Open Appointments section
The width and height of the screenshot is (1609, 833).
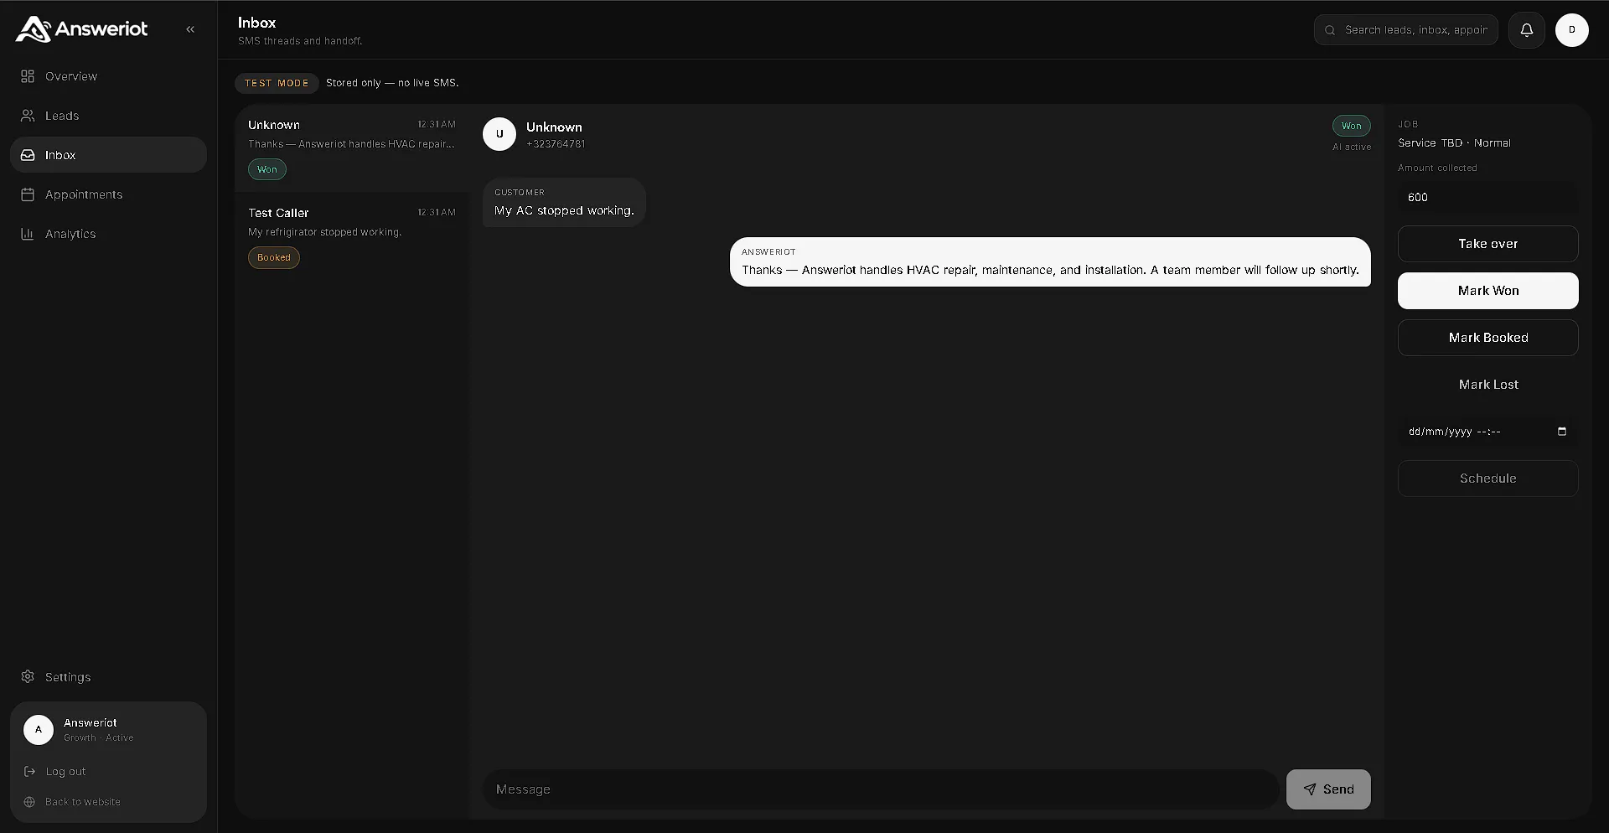click(108, 194)
